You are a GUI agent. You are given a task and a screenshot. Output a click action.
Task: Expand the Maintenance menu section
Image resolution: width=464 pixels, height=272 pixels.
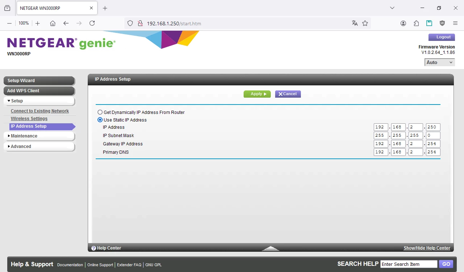(x=39, y=136)
